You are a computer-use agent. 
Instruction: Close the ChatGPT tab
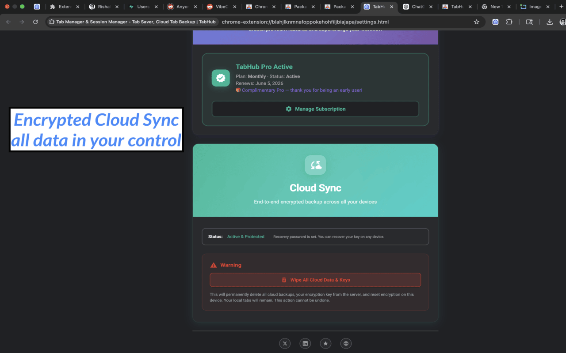(x=431, y=7)
